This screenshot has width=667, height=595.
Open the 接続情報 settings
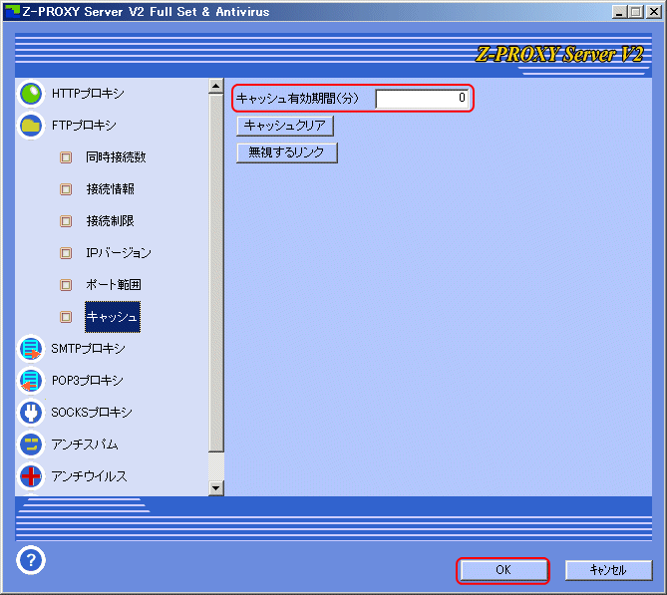(x=111, y=189)
